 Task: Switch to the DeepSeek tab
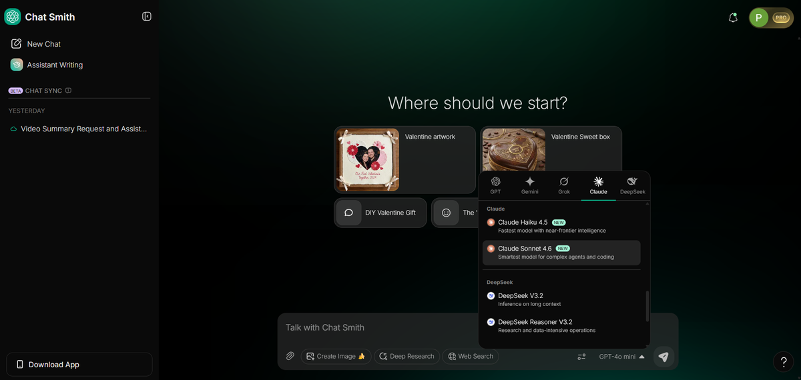[x=633, y=186]
